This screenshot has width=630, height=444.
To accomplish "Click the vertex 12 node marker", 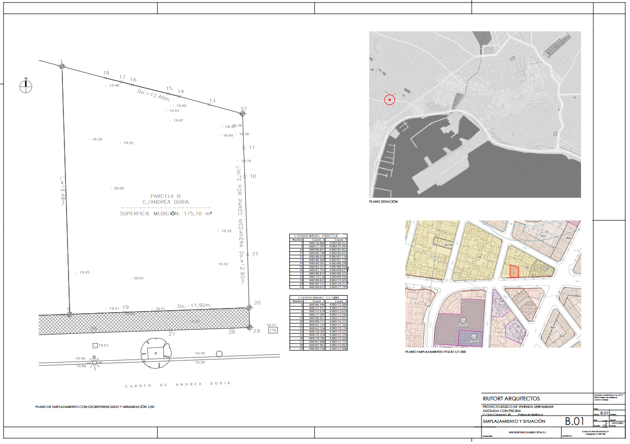I will (x=243, y=114).
